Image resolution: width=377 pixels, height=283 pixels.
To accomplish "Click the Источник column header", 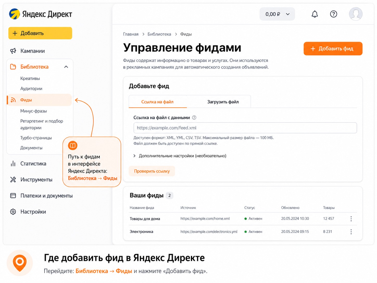I will click(x=188, y=208).
